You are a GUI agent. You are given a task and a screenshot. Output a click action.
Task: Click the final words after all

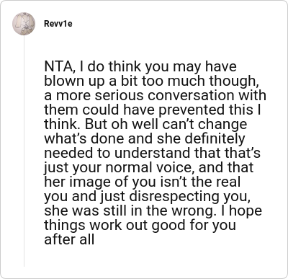click(x=69, y=239)
